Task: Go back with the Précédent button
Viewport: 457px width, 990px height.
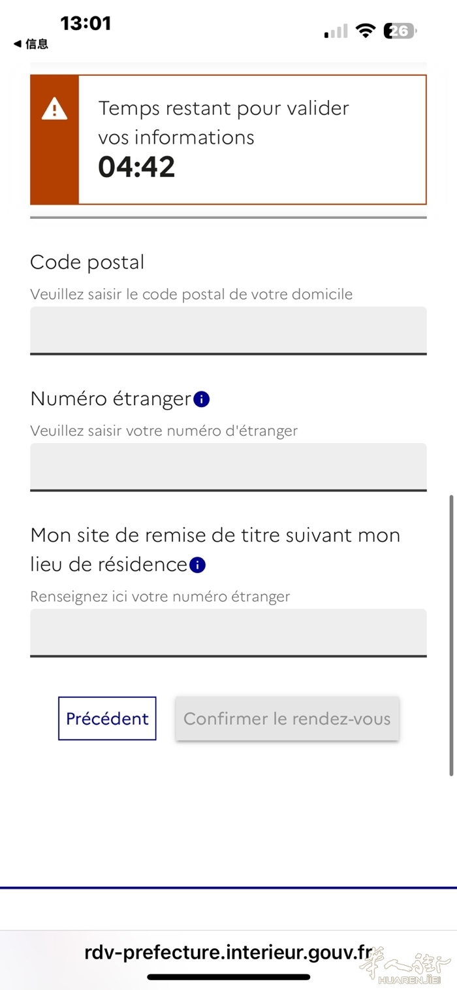Action: pyautogui.click(x=107, y=718)
